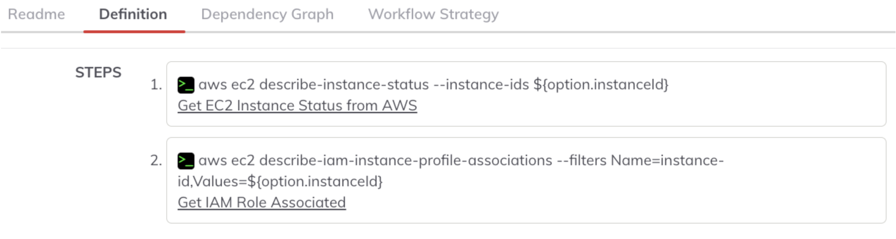This screenshot has width=896, height=239.
Task: Click the red underline beneath Definition tab
Action: [134, 32]
